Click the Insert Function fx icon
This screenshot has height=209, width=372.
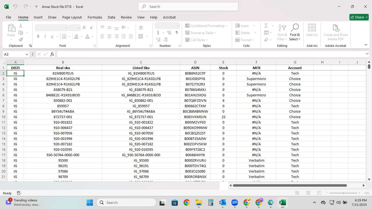point(52,54)
